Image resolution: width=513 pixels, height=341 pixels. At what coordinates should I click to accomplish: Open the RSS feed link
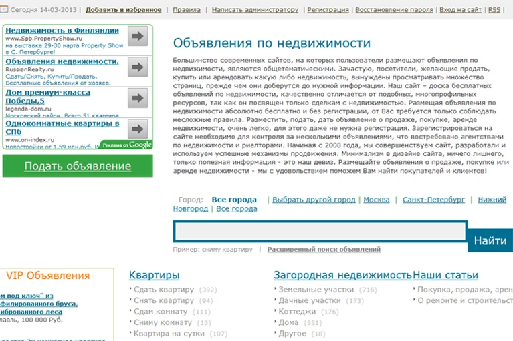click(x=494, y=10)
